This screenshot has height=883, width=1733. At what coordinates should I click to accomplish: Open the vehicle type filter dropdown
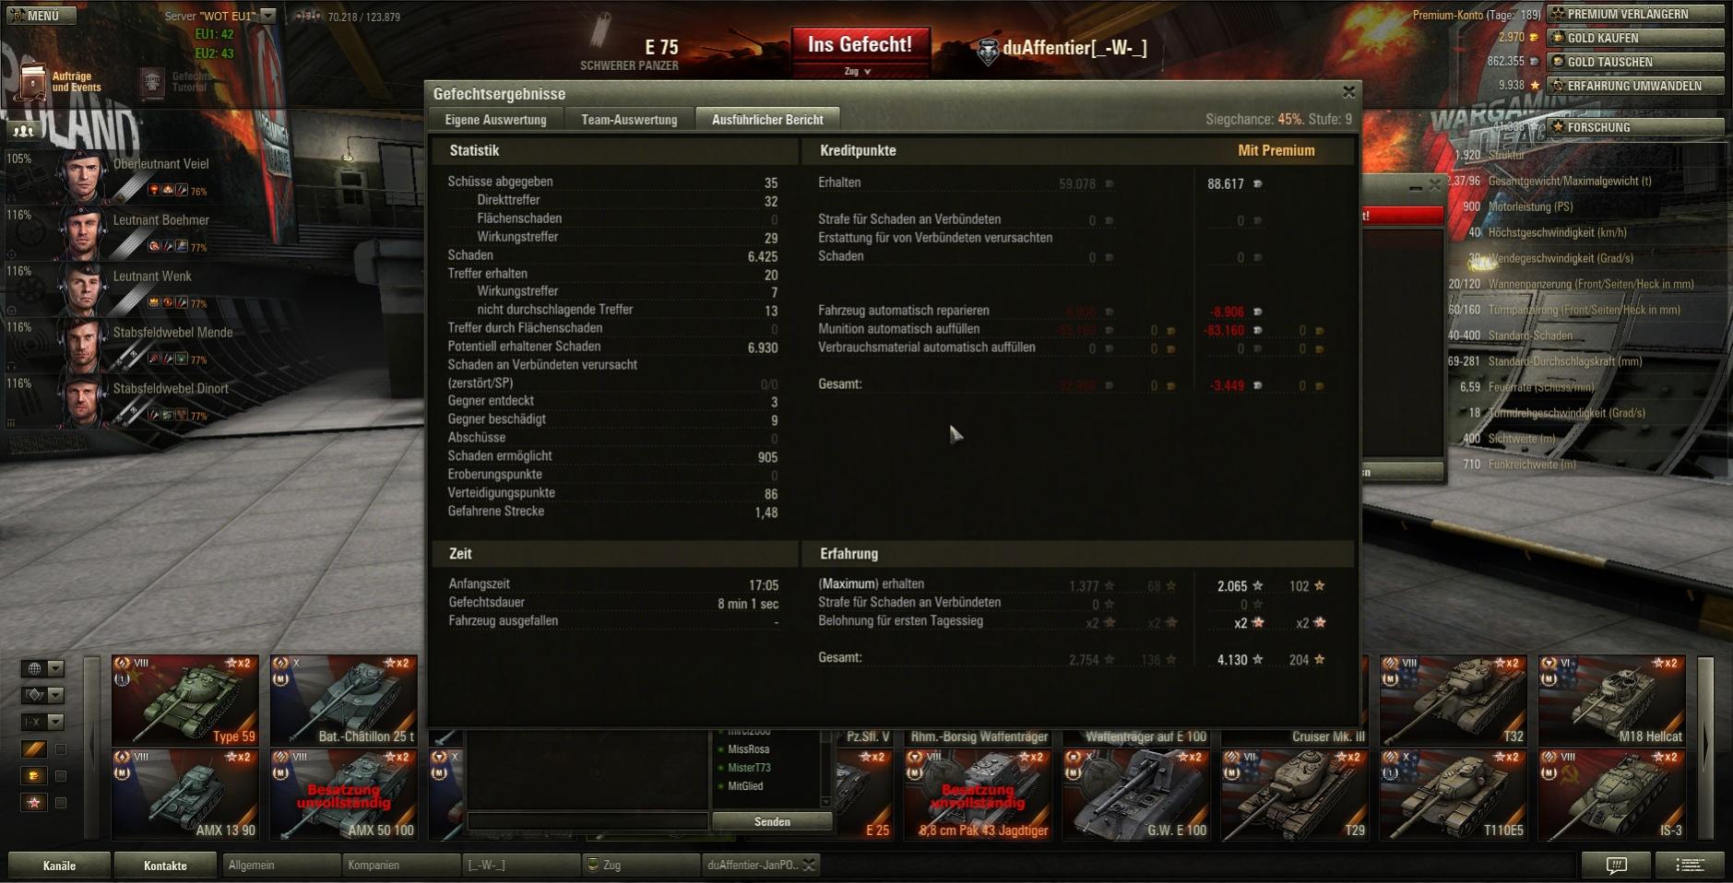[x=43, y=695]
